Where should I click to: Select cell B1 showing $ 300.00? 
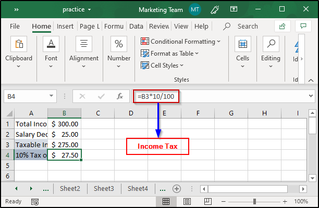64,124
